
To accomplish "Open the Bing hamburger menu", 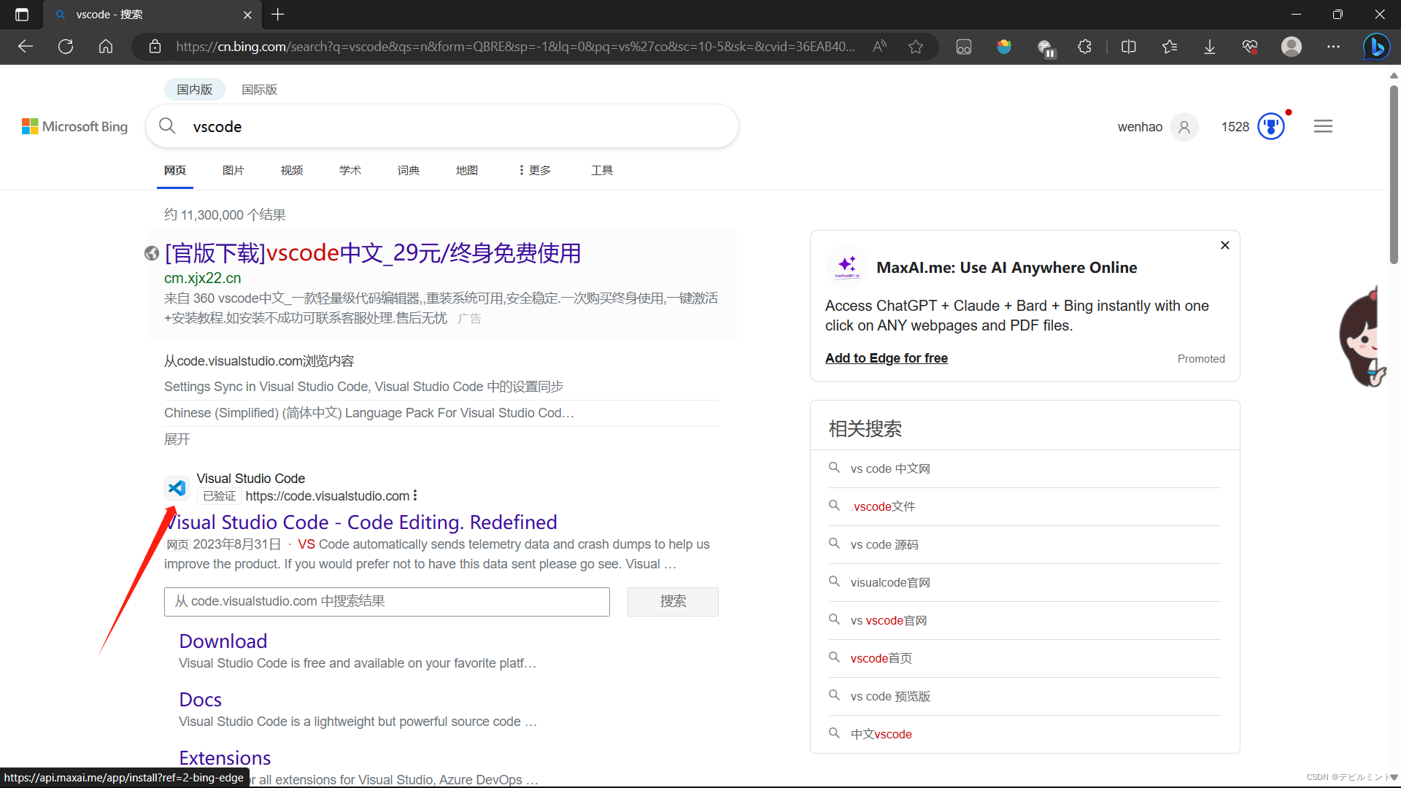I will click(x=1323, y=125).
